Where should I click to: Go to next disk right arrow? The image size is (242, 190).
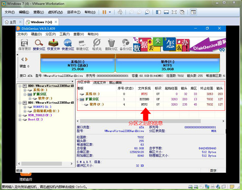coord(26,59)
